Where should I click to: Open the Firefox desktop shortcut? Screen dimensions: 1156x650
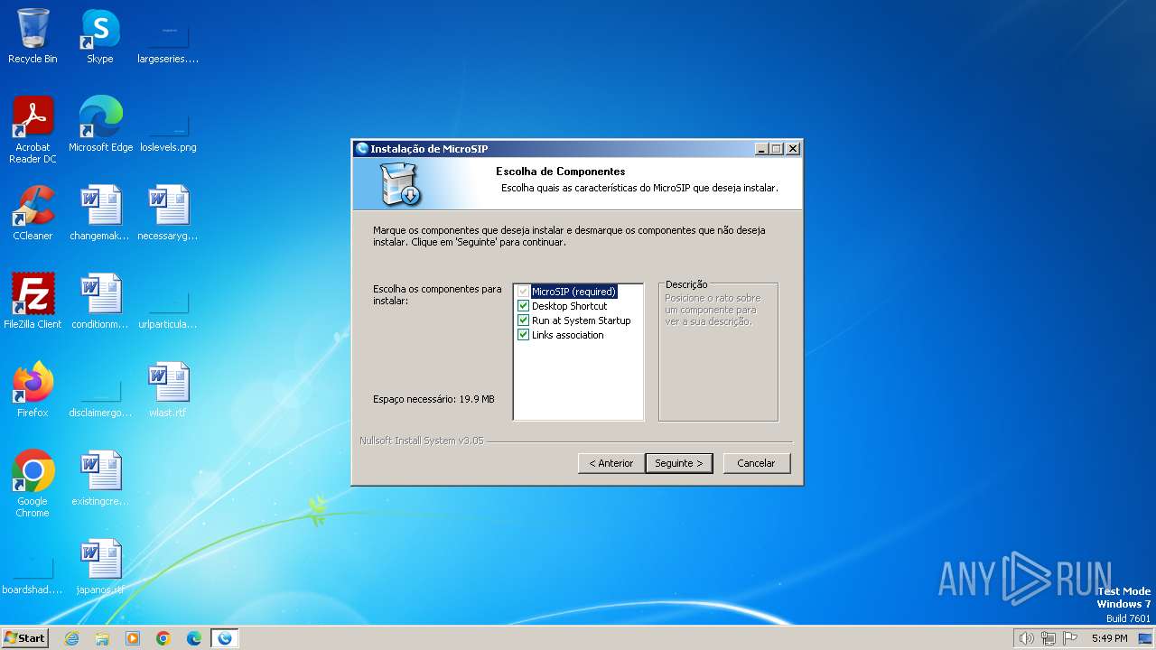pos(33,390)
